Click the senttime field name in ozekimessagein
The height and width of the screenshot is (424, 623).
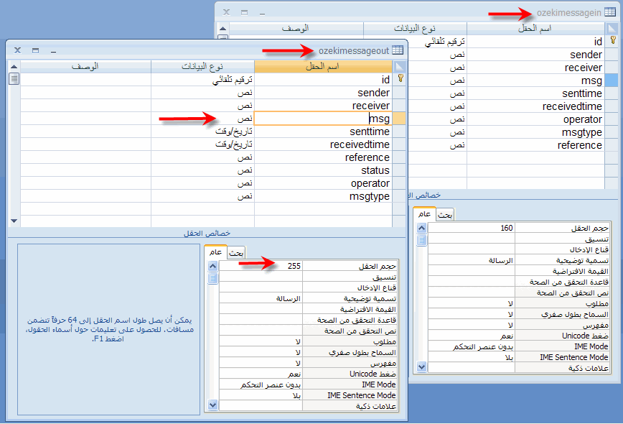[582, 93]
